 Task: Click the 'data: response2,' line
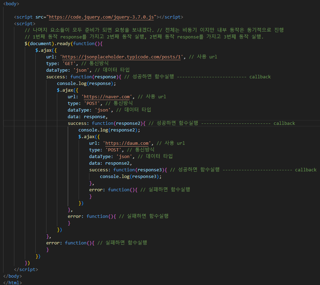pos(110,163)
